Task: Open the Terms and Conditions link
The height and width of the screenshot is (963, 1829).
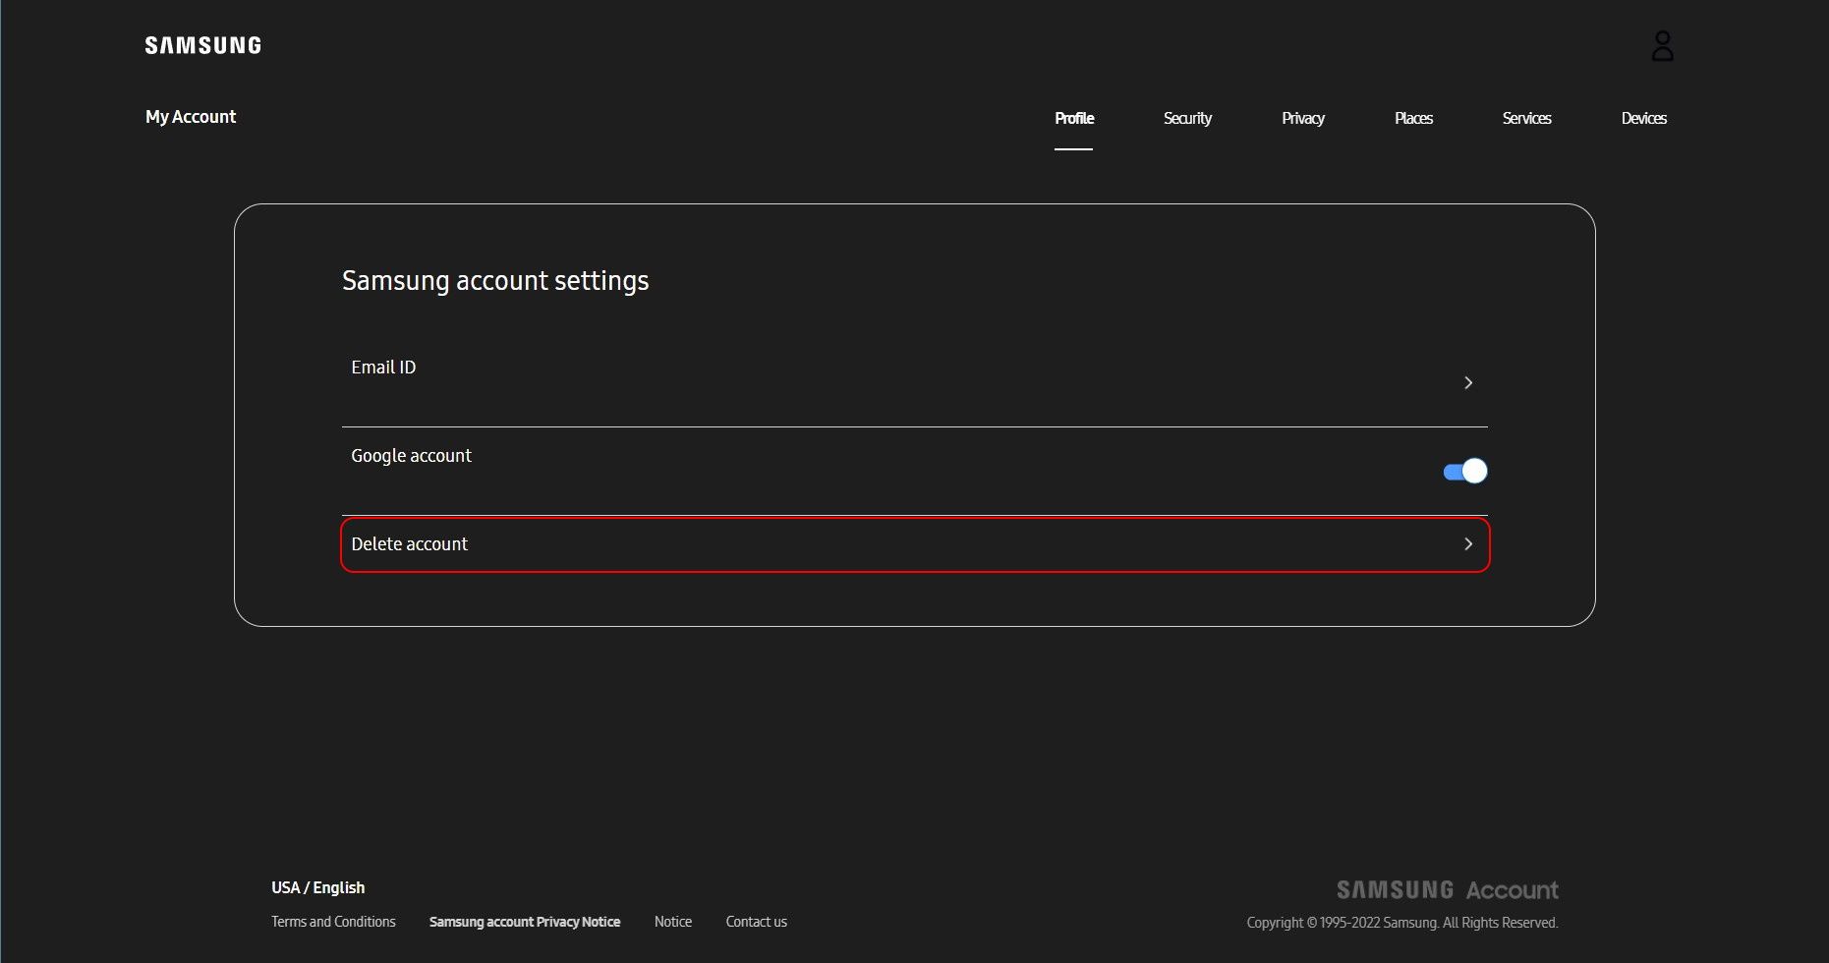Action: tap(333, 922)
